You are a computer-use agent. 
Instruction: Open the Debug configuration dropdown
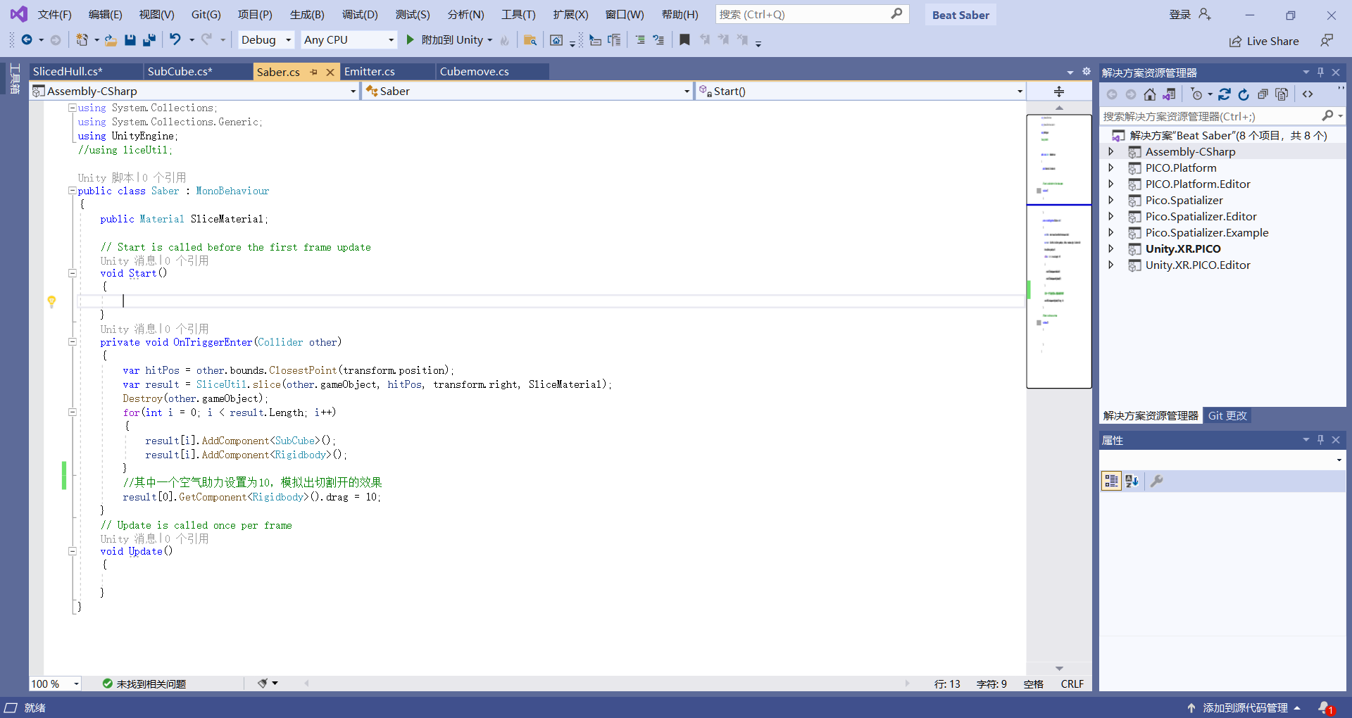pyautogui.click(x=265, y=40)
